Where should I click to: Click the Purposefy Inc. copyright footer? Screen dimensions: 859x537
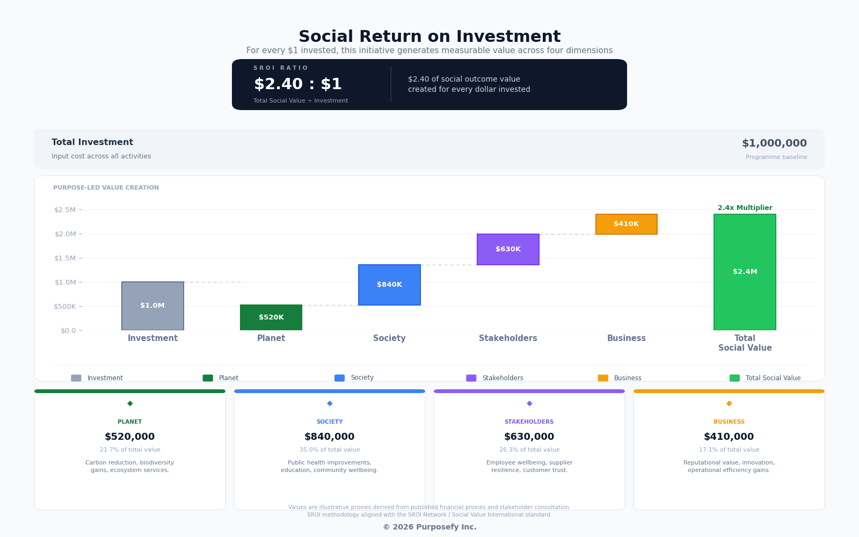[429, 527]
